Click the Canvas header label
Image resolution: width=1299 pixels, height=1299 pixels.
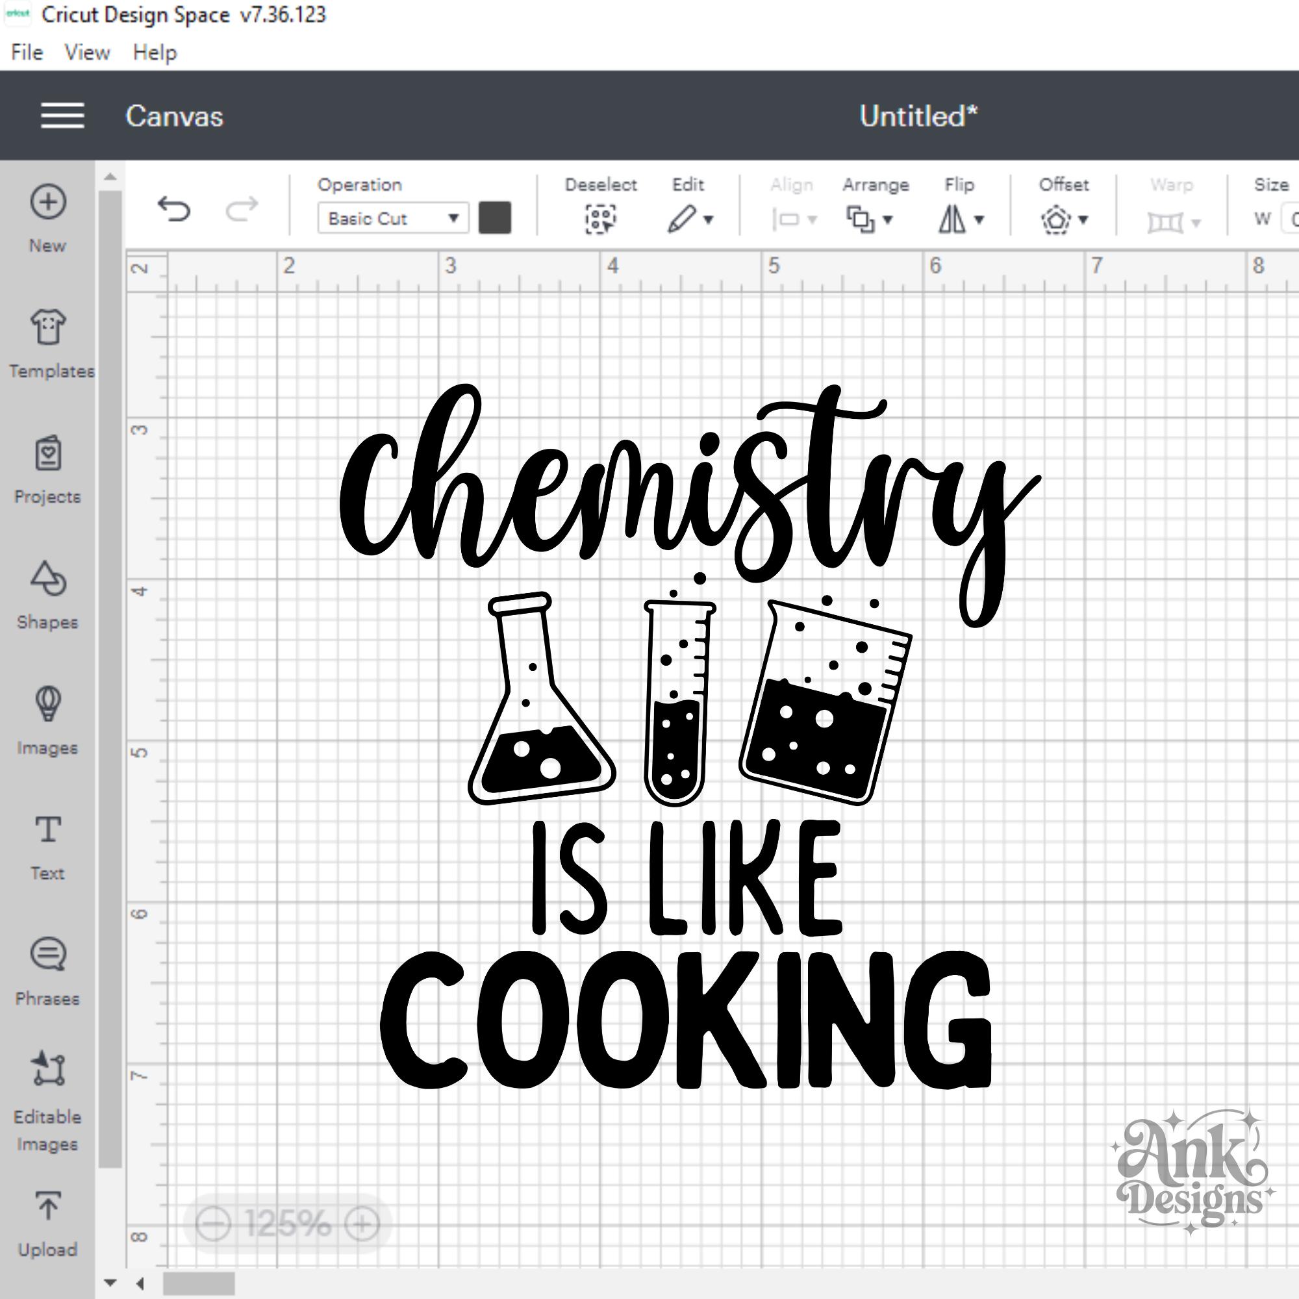[174, 116]
